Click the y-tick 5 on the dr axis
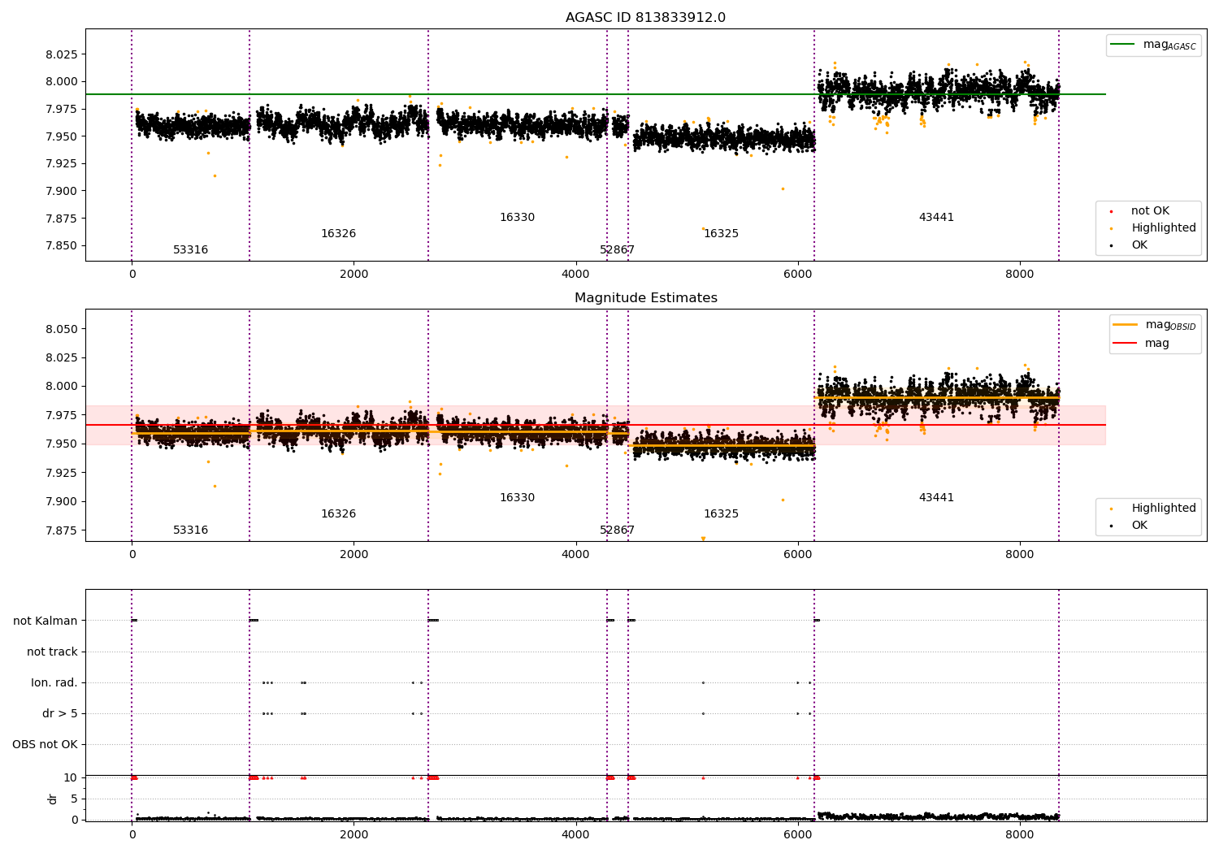The width and height of the screenshot is (1219, 853). (74, 799)
